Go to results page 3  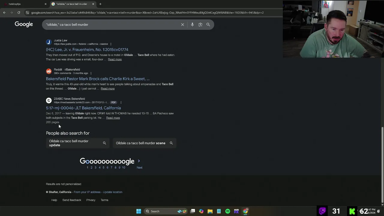pyautogui.click(x=95, y=167)
